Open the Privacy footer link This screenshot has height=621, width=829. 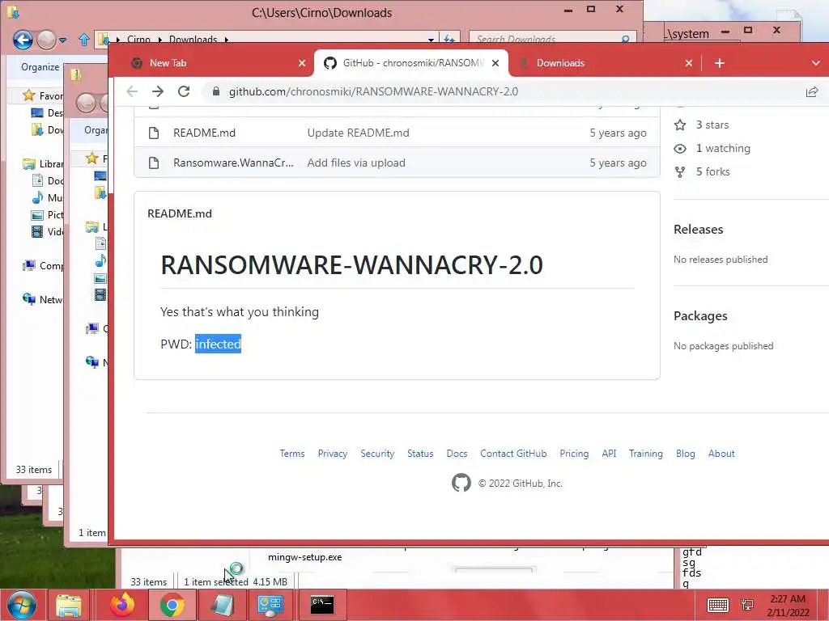(332, 454)
